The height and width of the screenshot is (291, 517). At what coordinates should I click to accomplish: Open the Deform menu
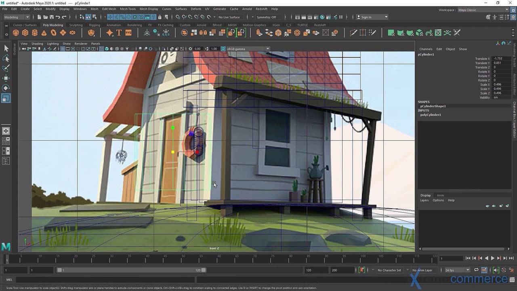[196, 9]
